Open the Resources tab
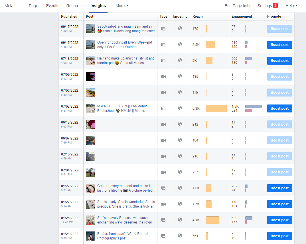 74,6
